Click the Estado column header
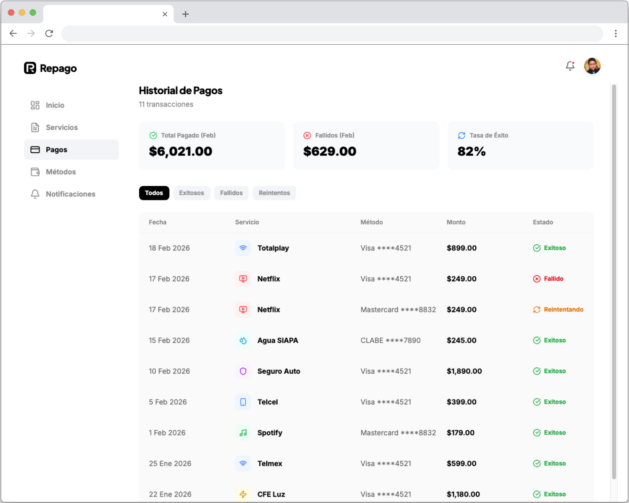Image resolution: width=629 pixels, height=503 pixels. pos(543,222)
